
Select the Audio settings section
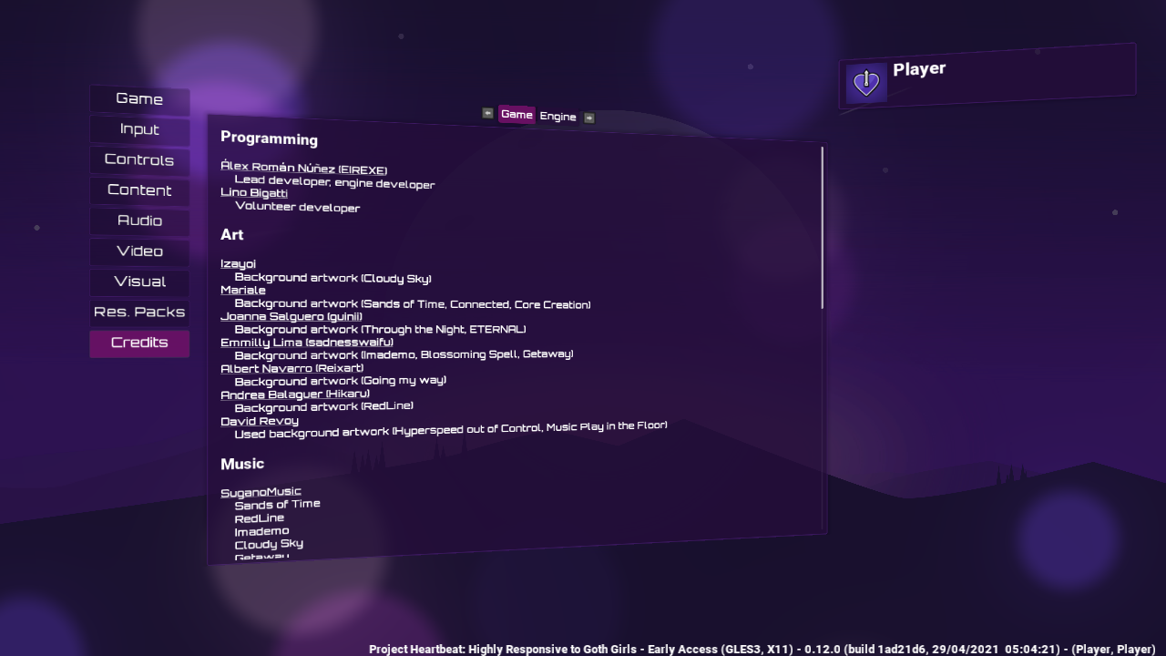click(139, 220)
